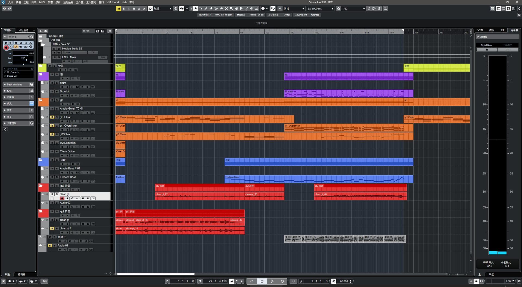Click the Add Track plus icon
This screenshot has width=522, height=287.
coord(41,31)
